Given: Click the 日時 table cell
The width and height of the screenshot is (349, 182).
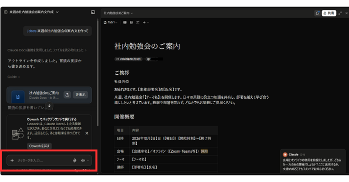Looking at the screenshot, I should [121, 141].
